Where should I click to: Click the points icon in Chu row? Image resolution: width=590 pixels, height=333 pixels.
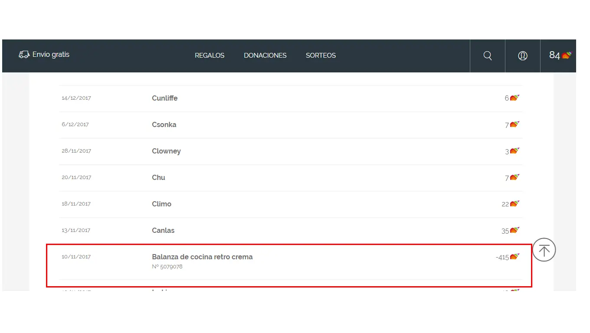pos(515,177)
